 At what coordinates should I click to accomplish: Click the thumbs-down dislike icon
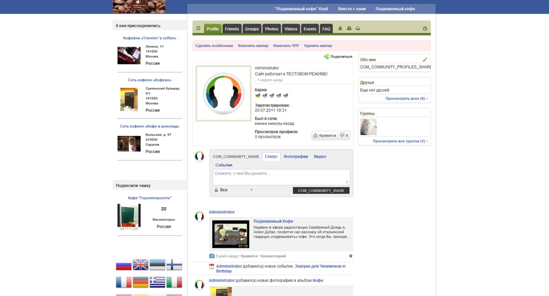tap(343, 136)
